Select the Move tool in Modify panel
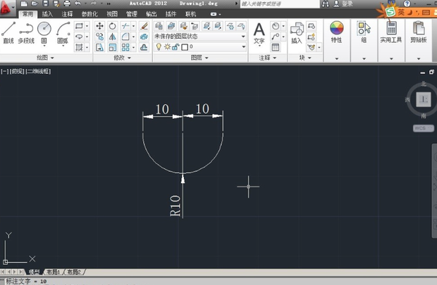The width and height of the screenshot is (437, 285). (x=99, y=26)
